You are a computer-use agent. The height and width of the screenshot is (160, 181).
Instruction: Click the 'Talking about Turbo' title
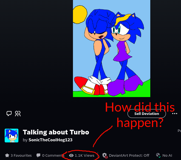(56, 132)
